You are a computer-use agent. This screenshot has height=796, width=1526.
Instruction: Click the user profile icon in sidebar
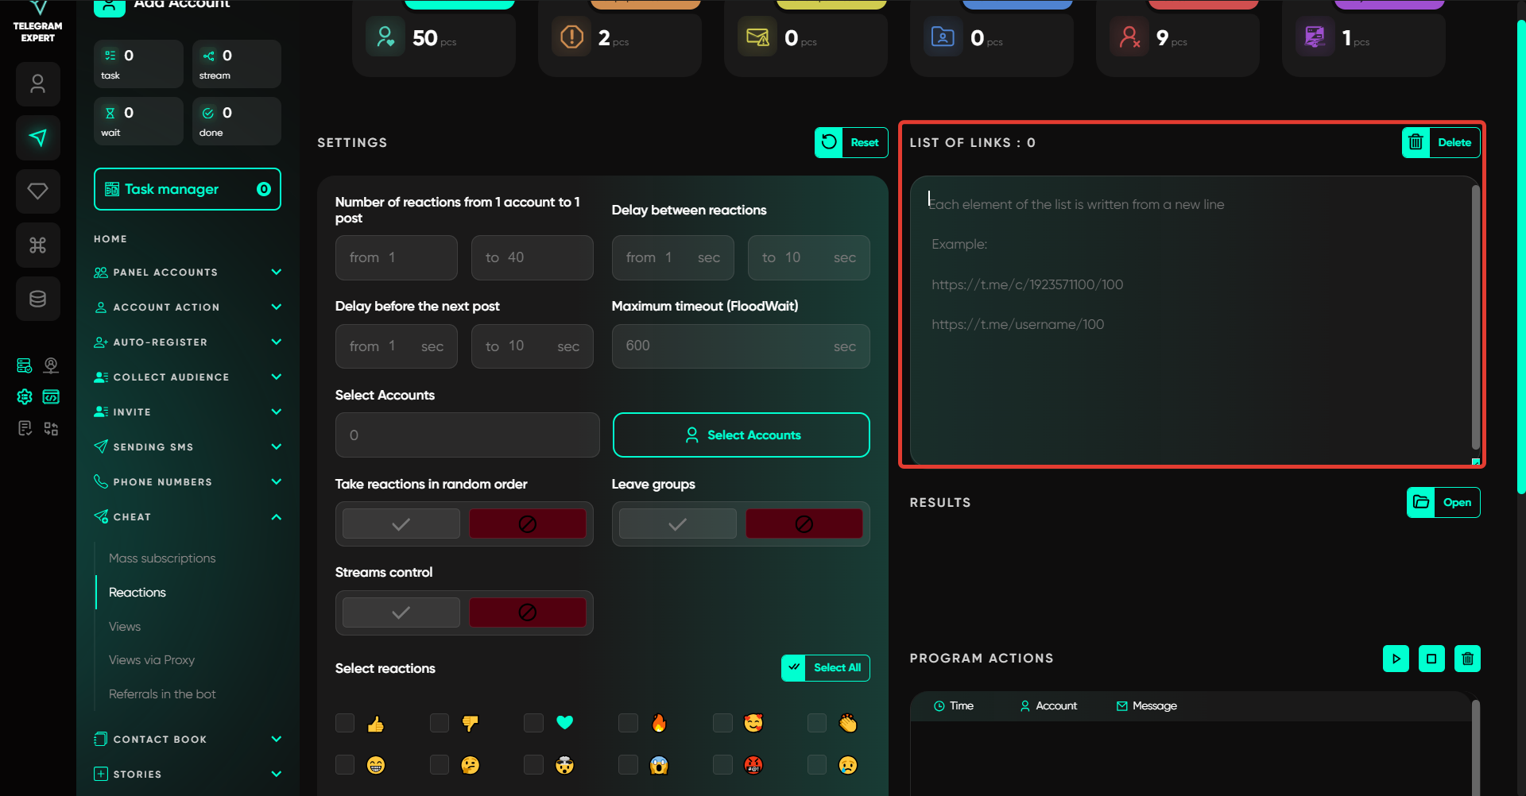coord(37,84)
